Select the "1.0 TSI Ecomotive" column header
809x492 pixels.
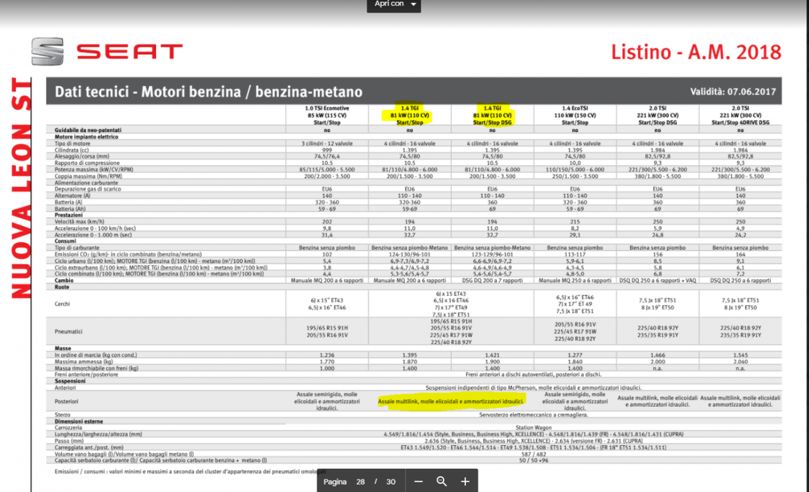click(327, 116)
